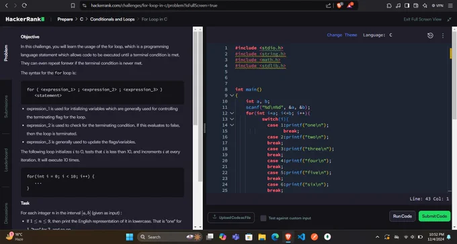Open Microsoft Store from the taskbar
This screenshot has height=244, width=457.
[249, 237]
